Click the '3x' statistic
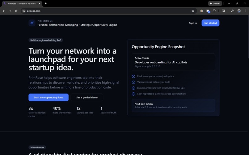The image size is (249, 155). pyautogui.click(x=31, y=109)
